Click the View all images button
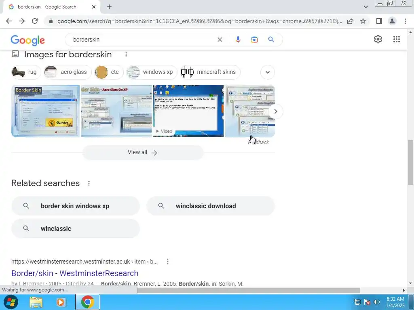 click(143, 152)
